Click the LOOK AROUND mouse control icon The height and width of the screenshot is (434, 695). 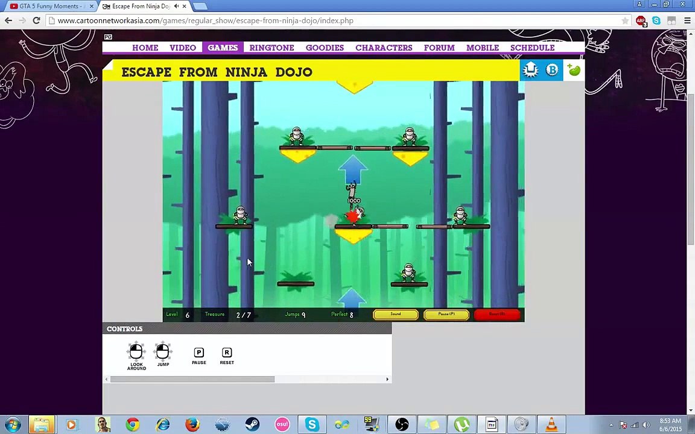click(x=136, y=352)
